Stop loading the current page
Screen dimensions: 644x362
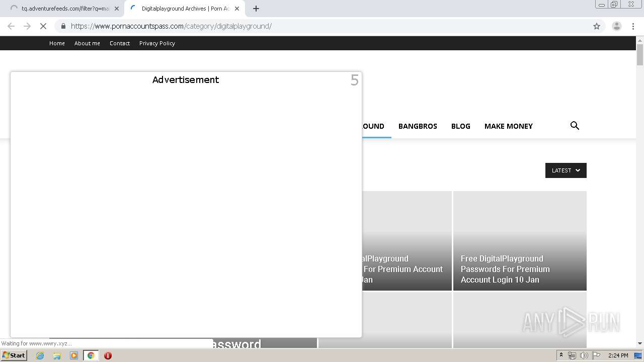pyautogui.click(x=43, y=26)
